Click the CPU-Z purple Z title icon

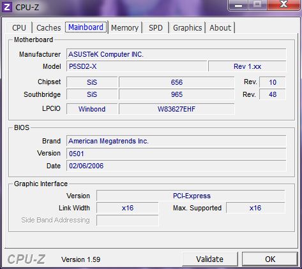[x=7, y=7]
